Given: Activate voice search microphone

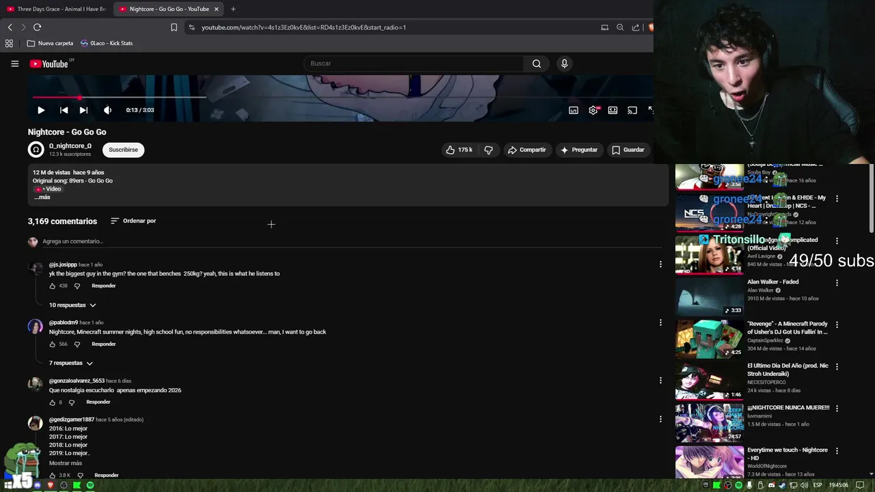Looking at the screenshot, I should click(564, 64).
